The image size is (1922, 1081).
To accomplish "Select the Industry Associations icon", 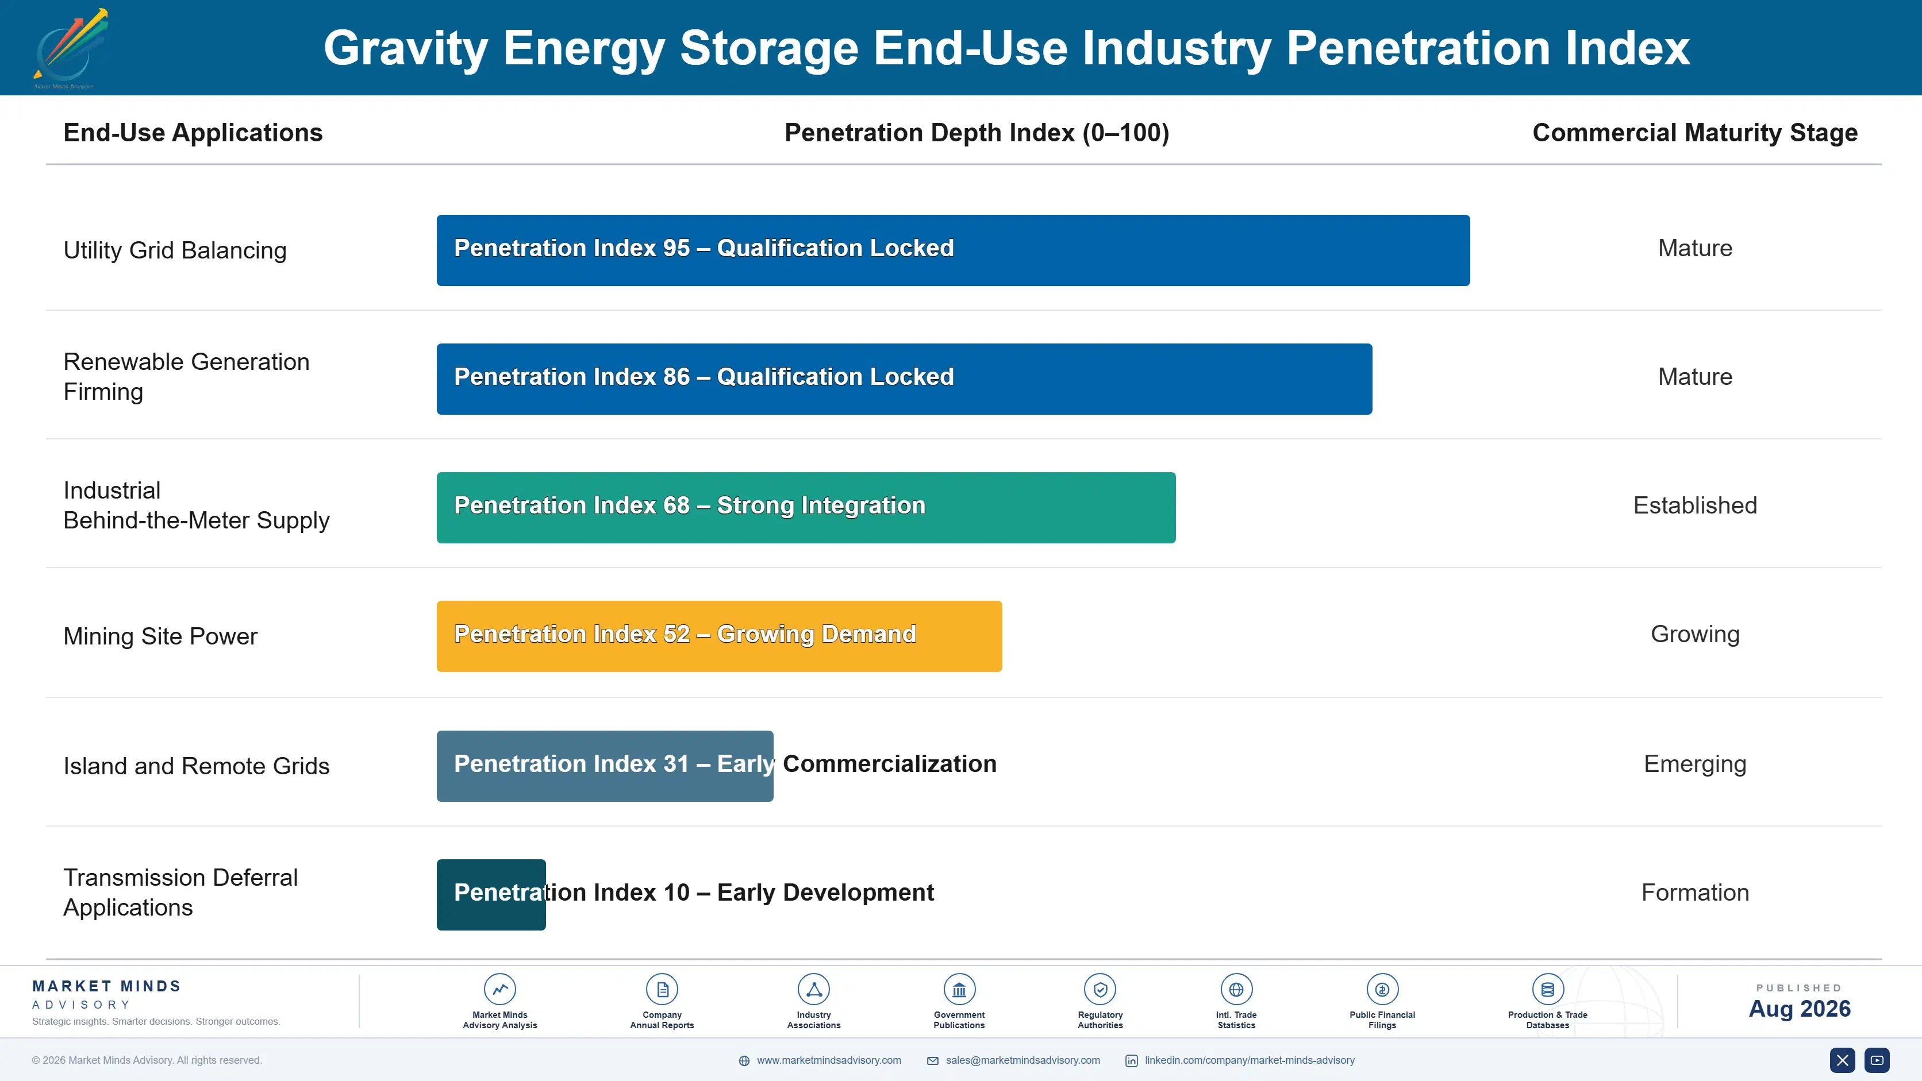I will (x=813, y=989).
